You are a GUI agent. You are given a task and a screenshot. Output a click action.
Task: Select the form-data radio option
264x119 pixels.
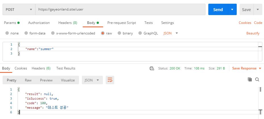26,33
